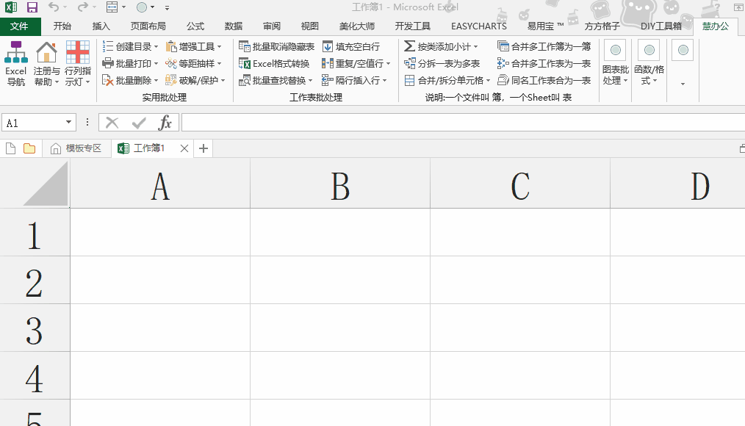The height and width of the screenshot is (426, 745).
Task: Run Excel格式转换 format conversion
Action: [274, 64]
